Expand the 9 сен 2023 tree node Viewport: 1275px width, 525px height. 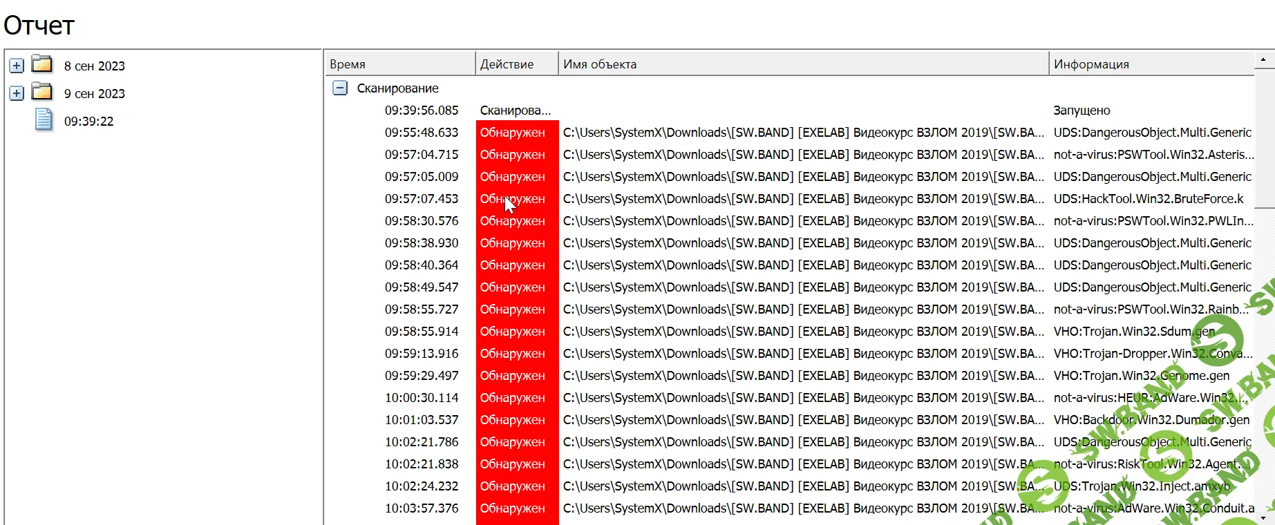[x=17, y=93]
